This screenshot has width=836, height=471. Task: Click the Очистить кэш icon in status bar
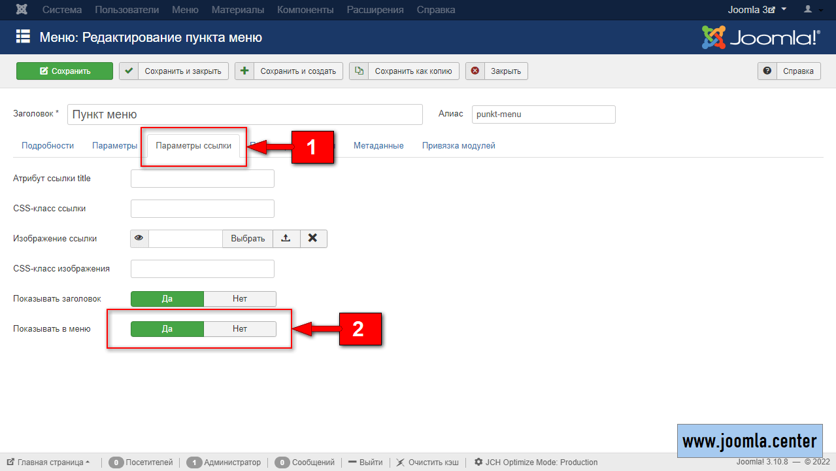click(x=401, y=462)
